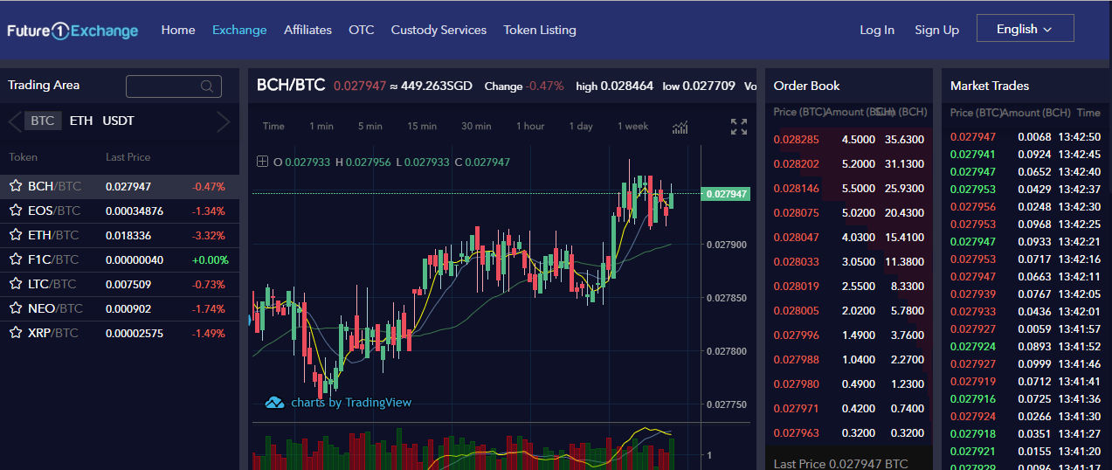Click the 0.027947 current price marker
The width and height of the screenshot is (1112, 470).
726,194
